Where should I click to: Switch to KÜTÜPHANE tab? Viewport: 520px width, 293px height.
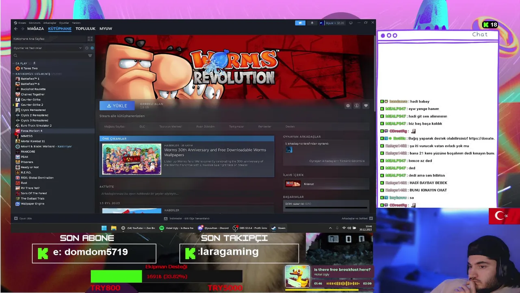[x=60, y=28]
